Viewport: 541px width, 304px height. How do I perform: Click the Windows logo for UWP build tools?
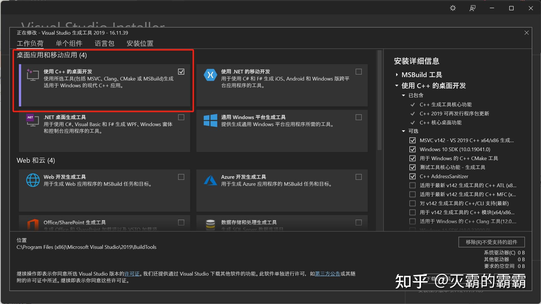click(x=210, y=120)
